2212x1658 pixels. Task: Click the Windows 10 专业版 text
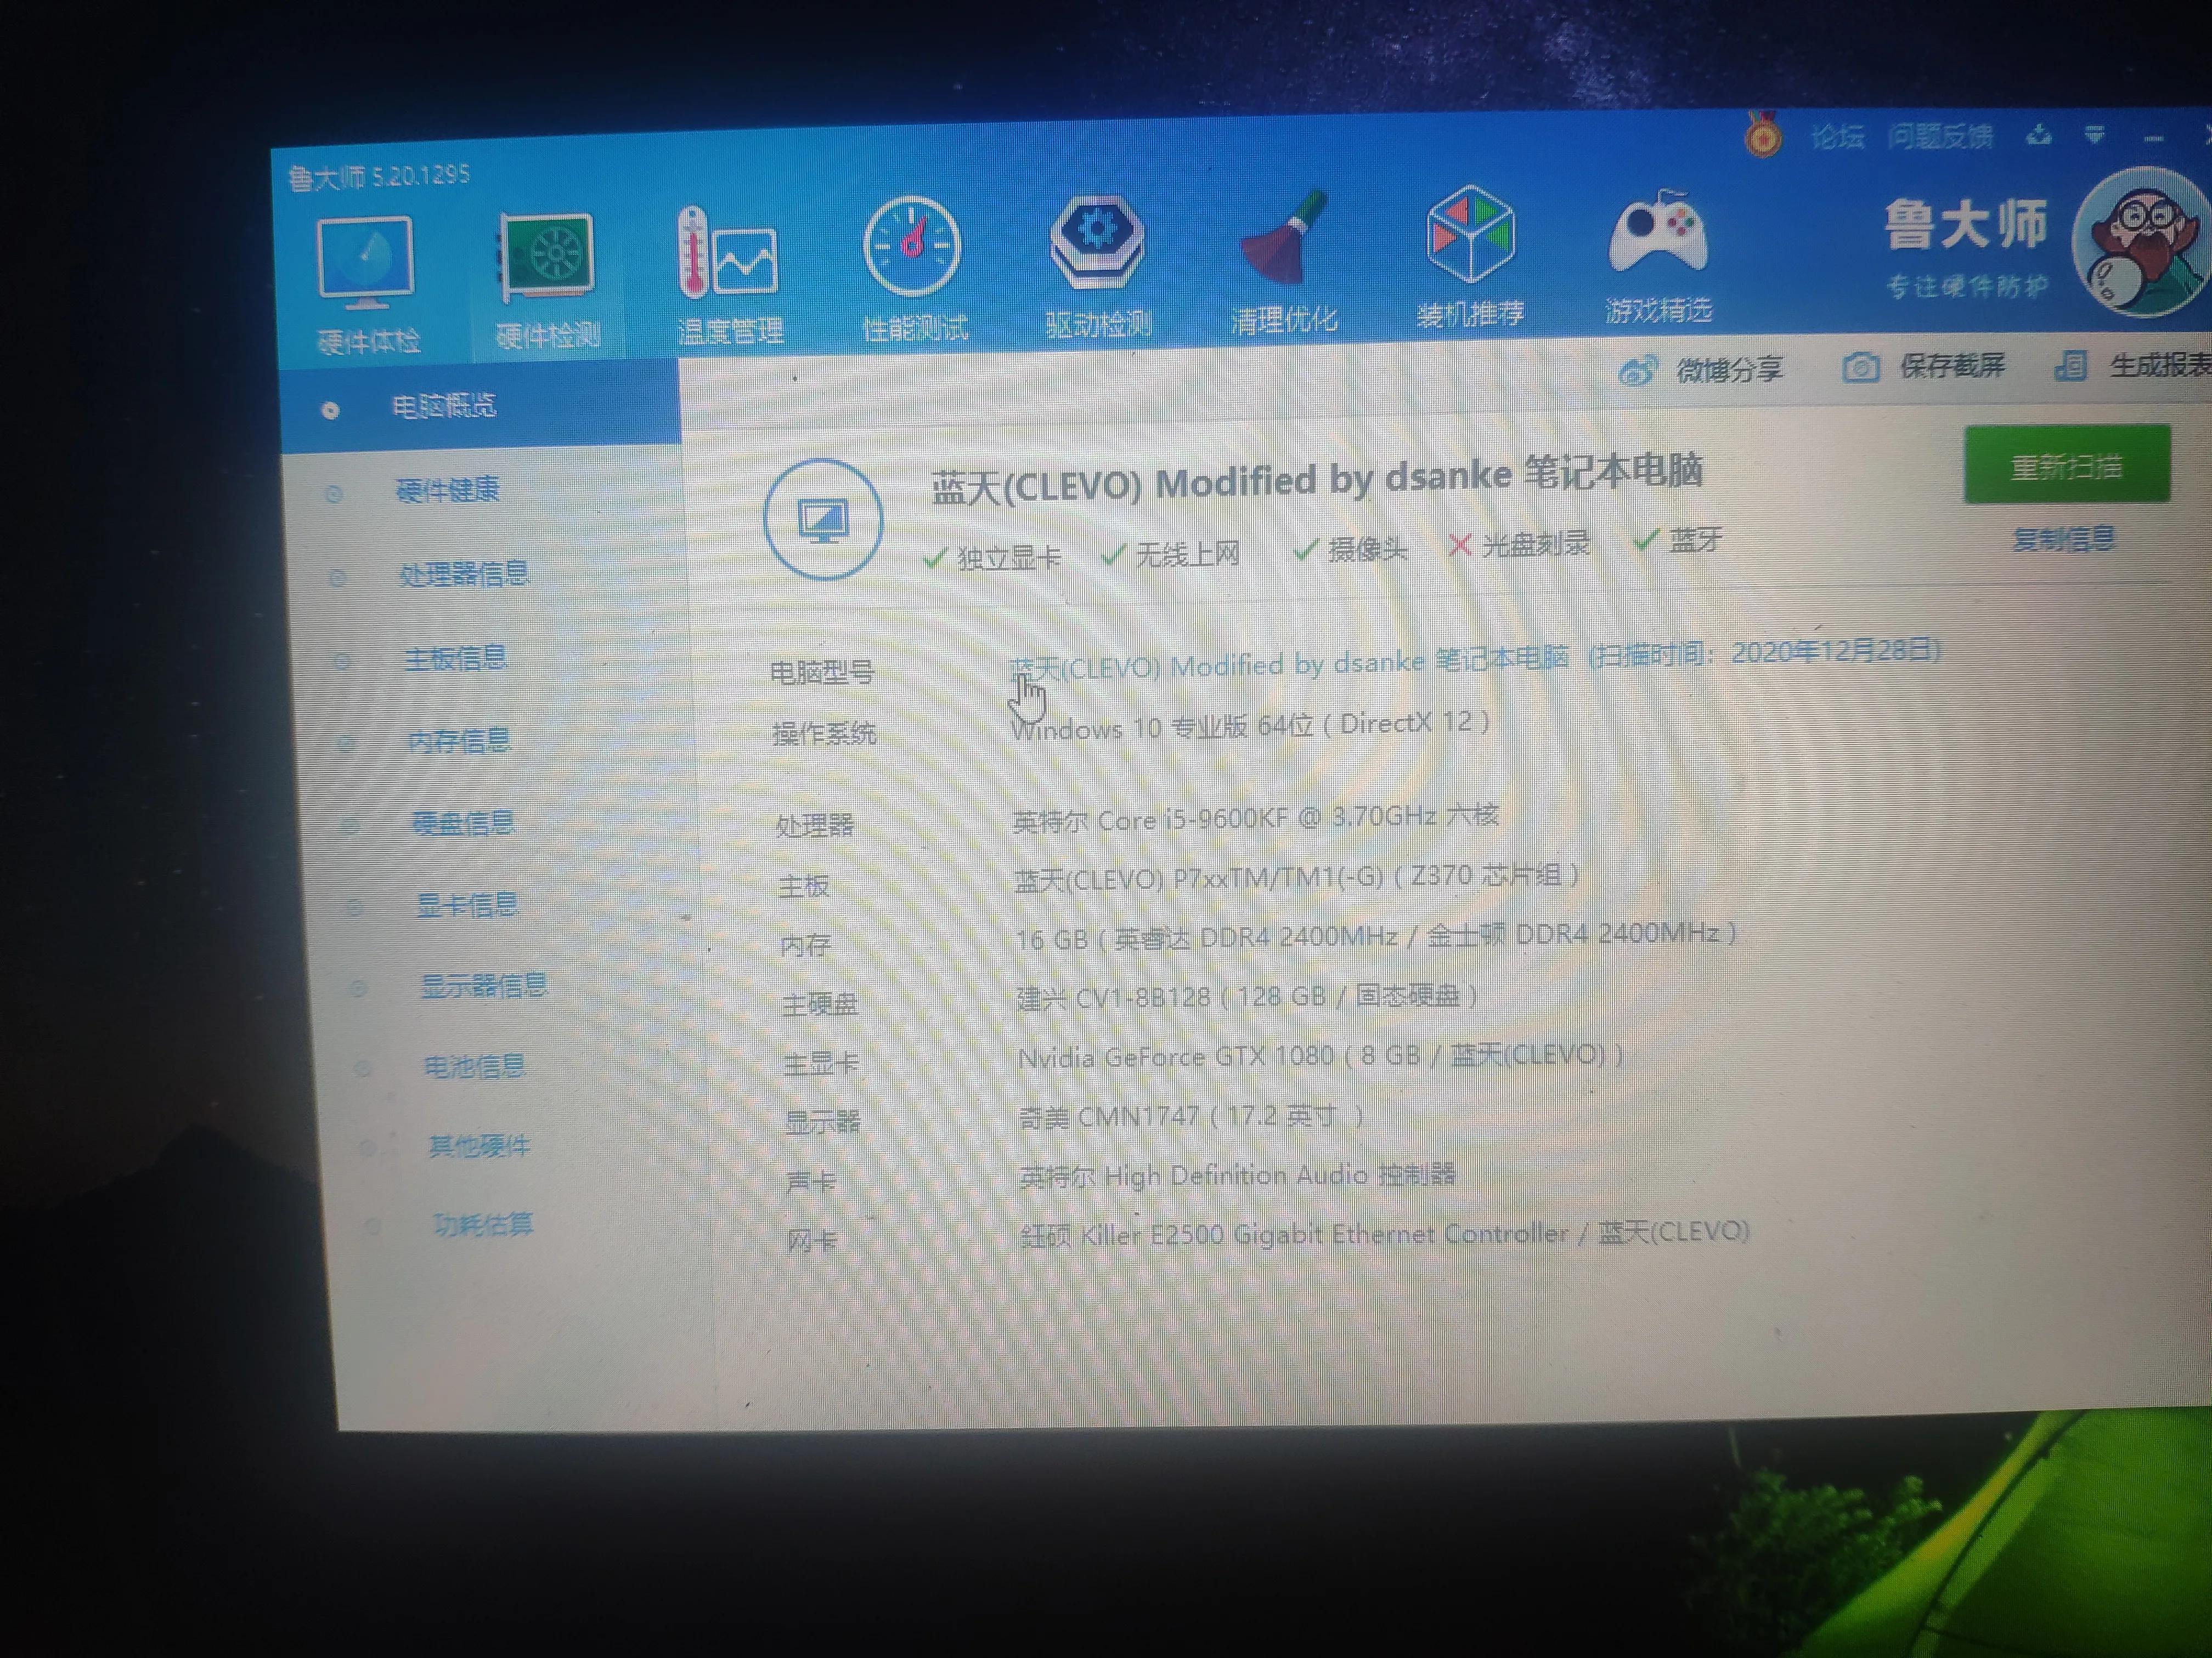[x=1250, y=725]
